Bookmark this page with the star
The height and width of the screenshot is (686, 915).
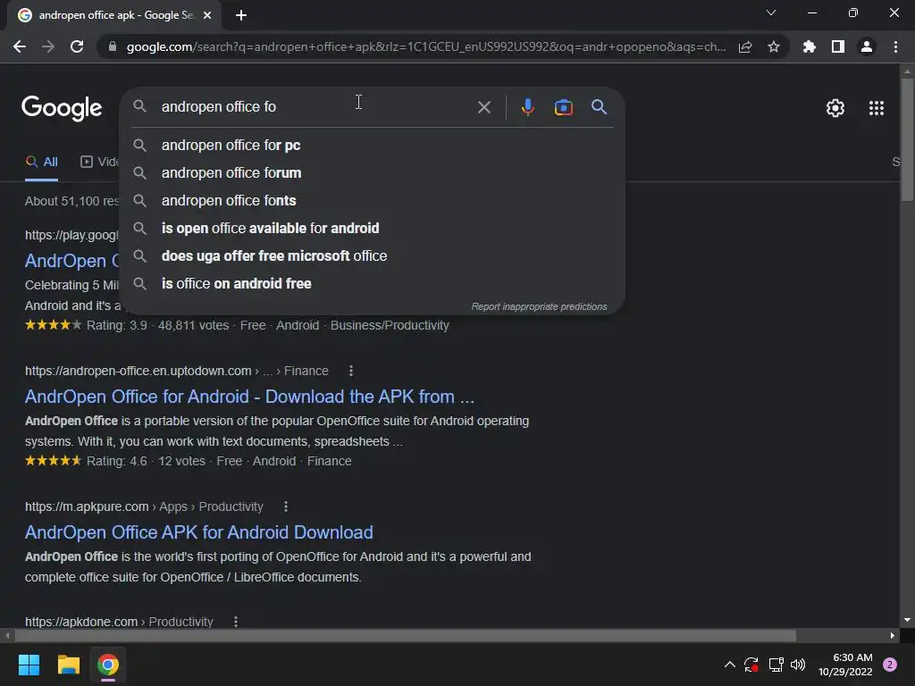[774, 46]
